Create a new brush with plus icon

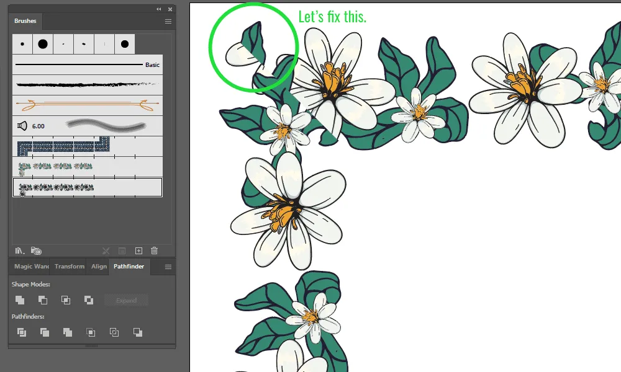[138, 250]
